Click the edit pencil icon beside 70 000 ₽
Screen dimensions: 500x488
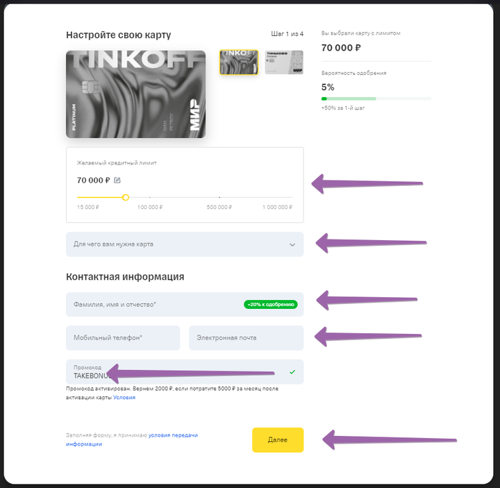pos(117,180)
